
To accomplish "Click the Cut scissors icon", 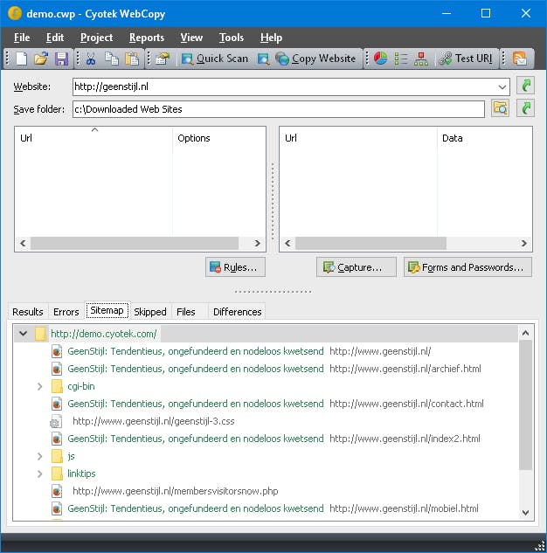I will (91, 59).
